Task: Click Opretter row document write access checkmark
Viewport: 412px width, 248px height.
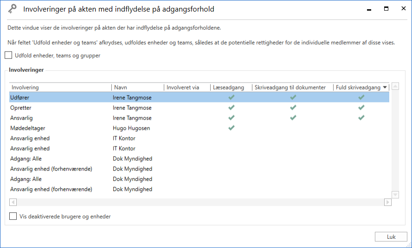Action: tap(293, 108)
